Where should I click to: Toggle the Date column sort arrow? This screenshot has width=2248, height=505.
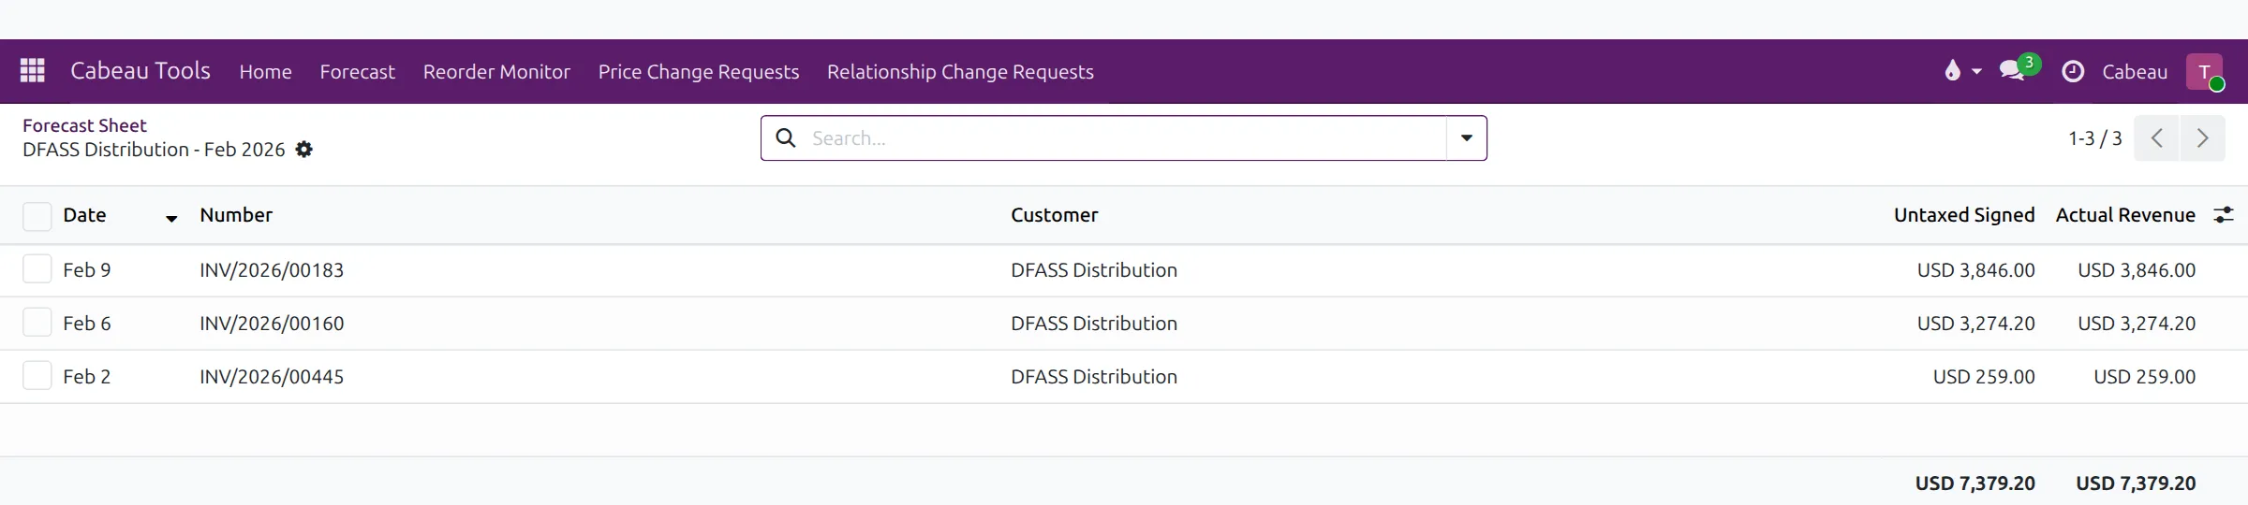[x=171, y=218]
